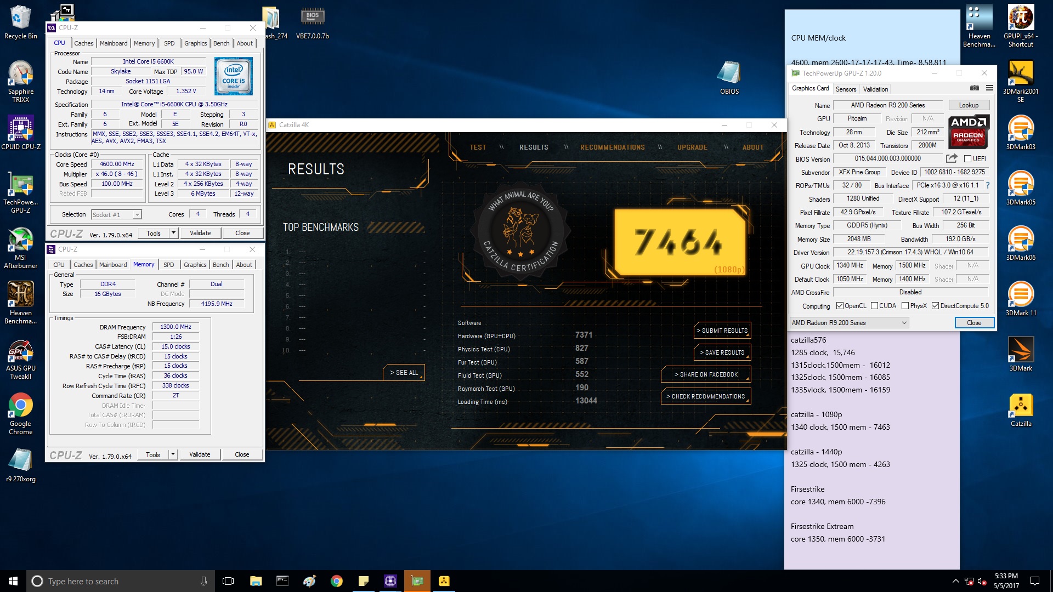Toggle CUDA checkbox in GPU-Z
Screen dimensions: 1053x592
click(874, 306)
